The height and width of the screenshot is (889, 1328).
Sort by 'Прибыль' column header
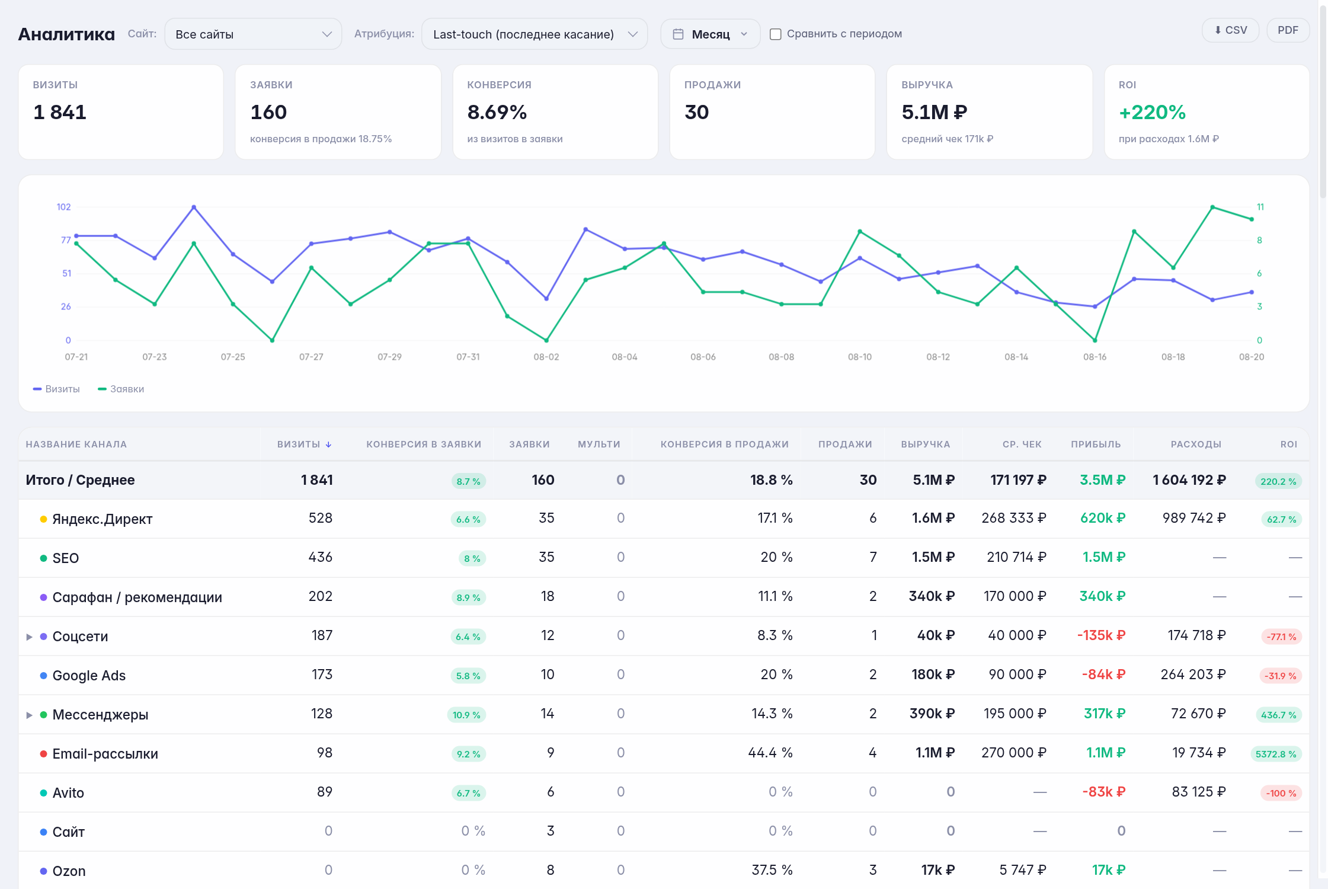pos(1096,444)
